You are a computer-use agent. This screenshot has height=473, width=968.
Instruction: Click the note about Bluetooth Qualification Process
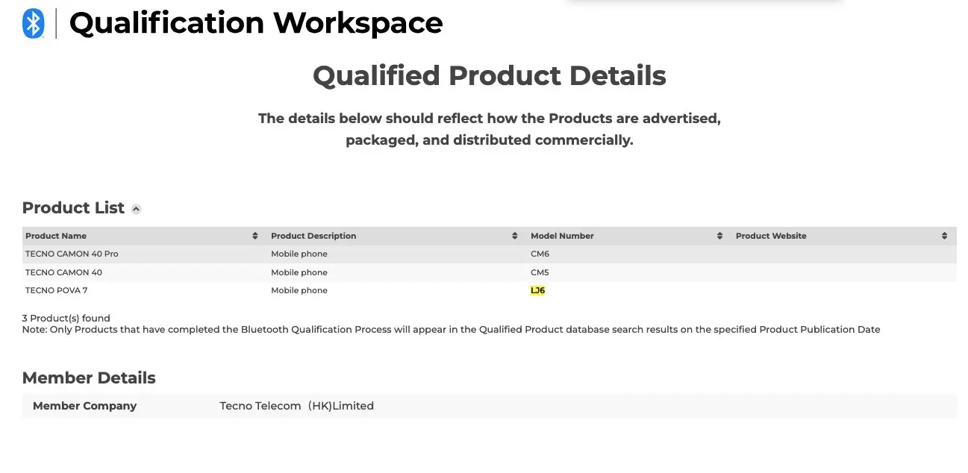pyautogui.click(x=452, y=329)
